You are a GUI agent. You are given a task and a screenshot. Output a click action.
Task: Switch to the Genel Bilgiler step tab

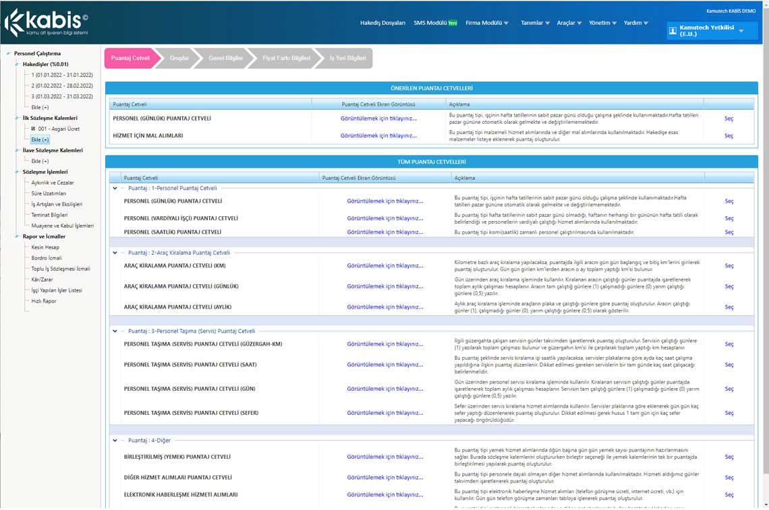pos(225,59)
